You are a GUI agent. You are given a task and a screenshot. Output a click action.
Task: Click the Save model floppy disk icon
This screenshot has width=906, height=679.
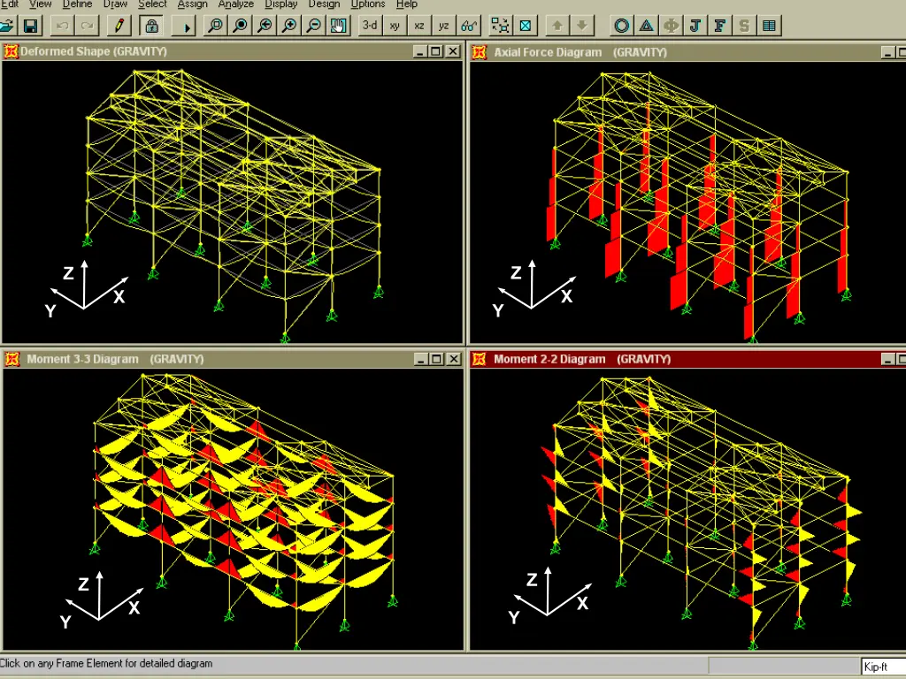click(x=31, y=26)
